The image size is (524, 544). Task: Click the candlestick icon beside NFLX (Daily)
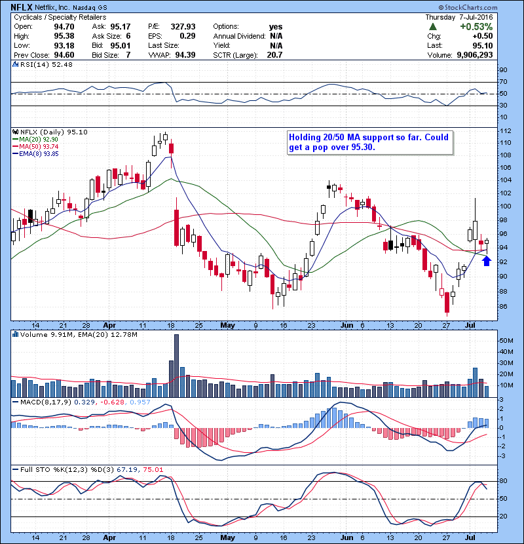15,132
